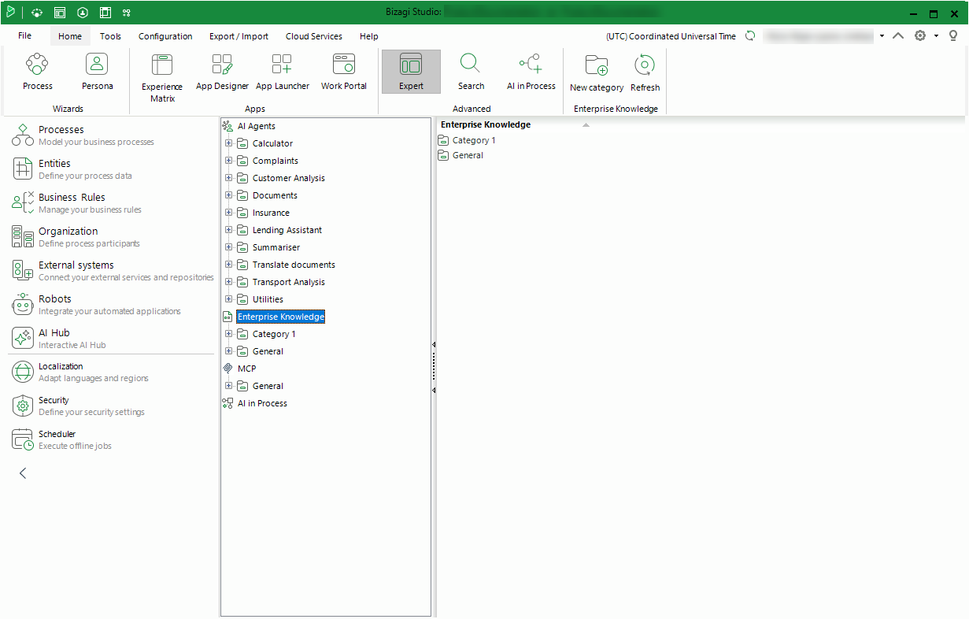Expand Category 1 in the tree
The image size is (969, 619).
229,334
